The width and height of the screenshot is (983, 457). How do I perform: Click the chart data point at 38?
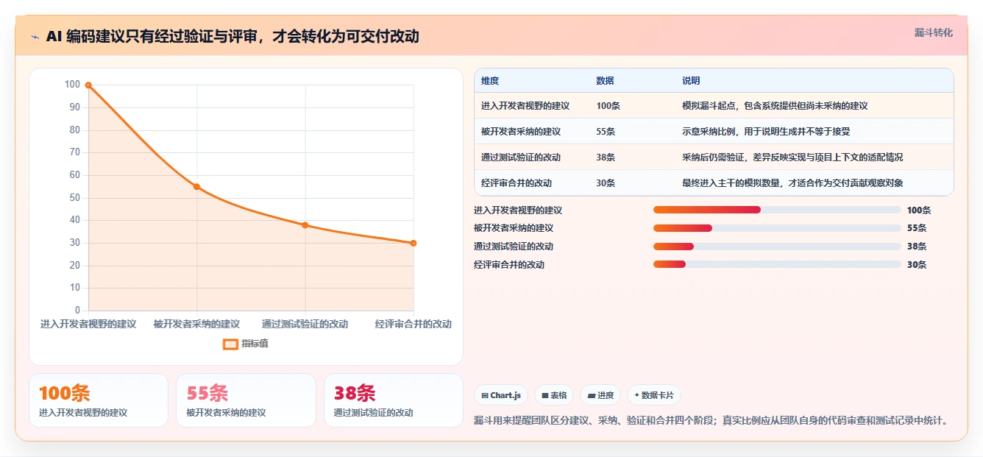click(305, 225)
